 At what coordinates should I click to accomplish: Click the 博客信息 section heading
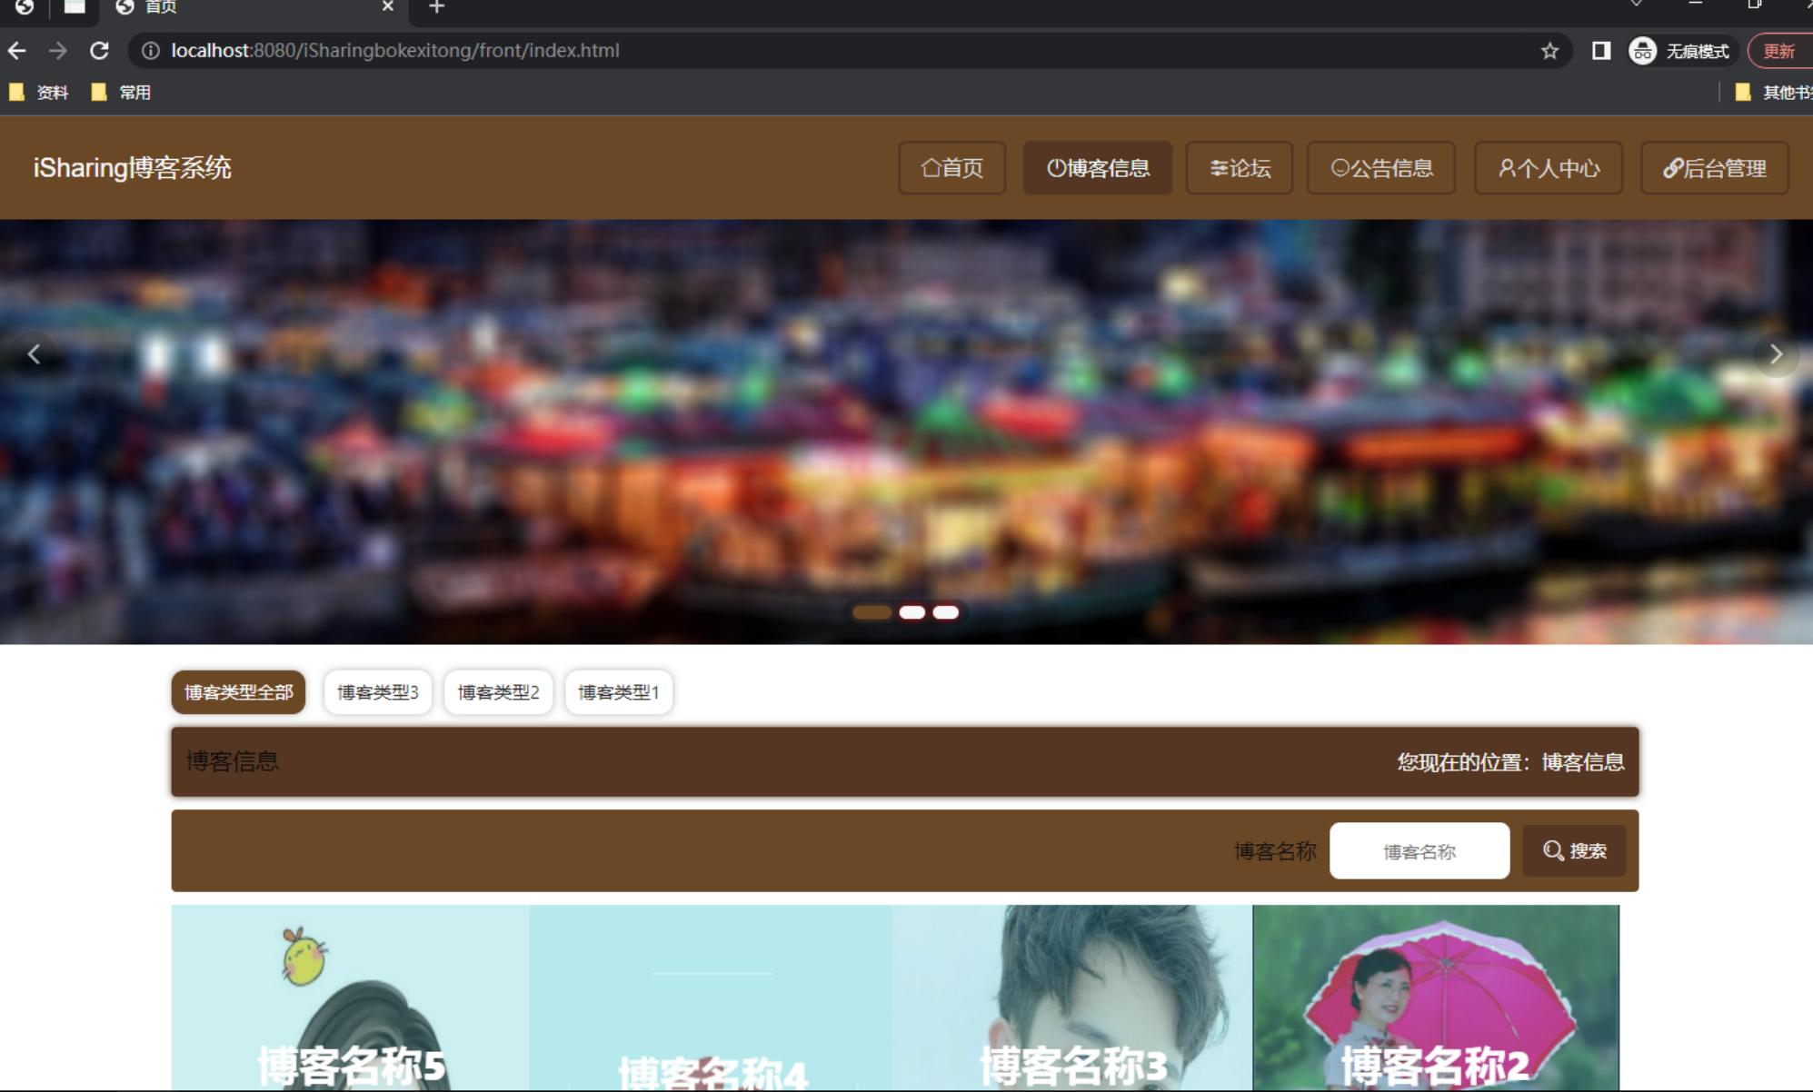233,761
